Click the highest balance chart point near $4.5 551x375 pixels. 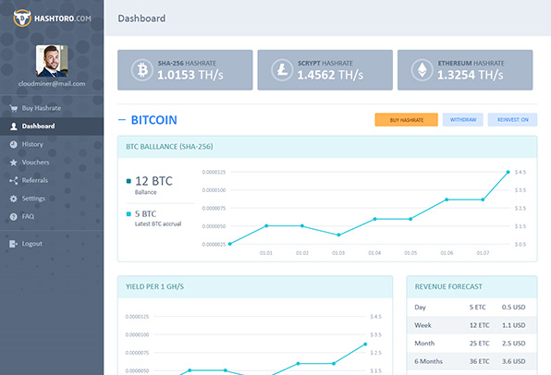(x=508, y=172)
